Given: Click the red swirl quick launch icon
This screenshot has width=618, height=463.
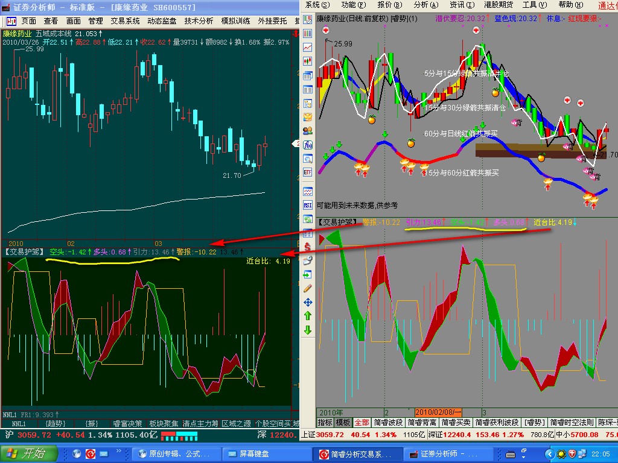Looking at the screenshot, I should click(x=91, y=454).
